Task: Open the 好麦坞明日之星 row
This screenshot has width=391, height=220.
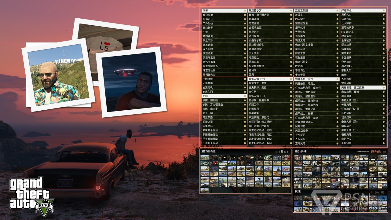Action: coord(363,109)
